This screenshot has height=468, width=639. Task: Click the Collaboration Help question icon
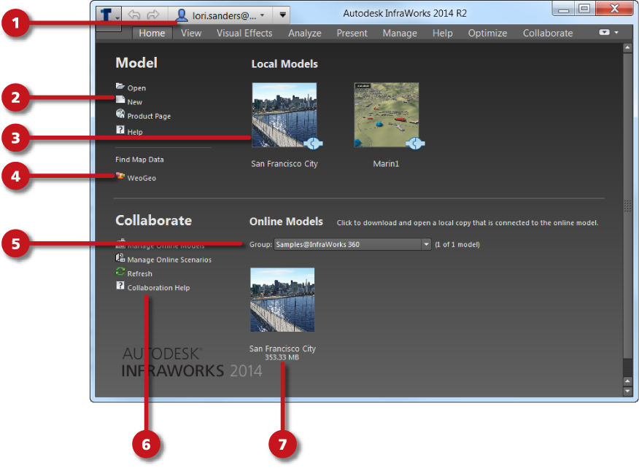click(x=120, y=285)
